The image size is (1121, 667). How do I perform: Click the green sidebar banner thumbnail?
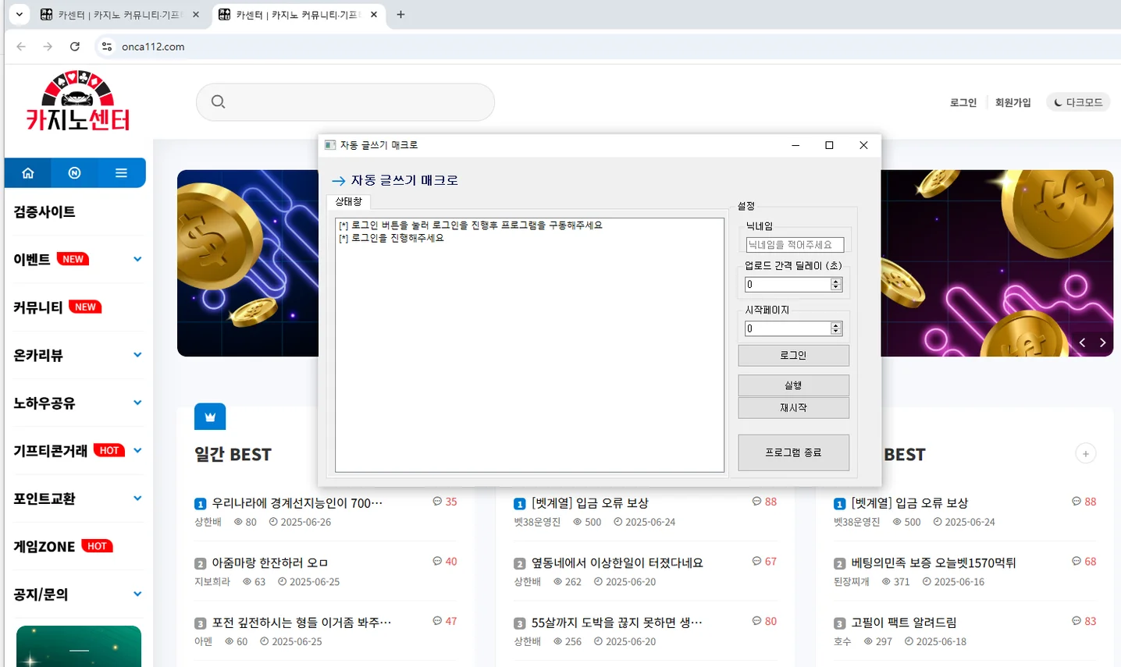tap(79, 646)
